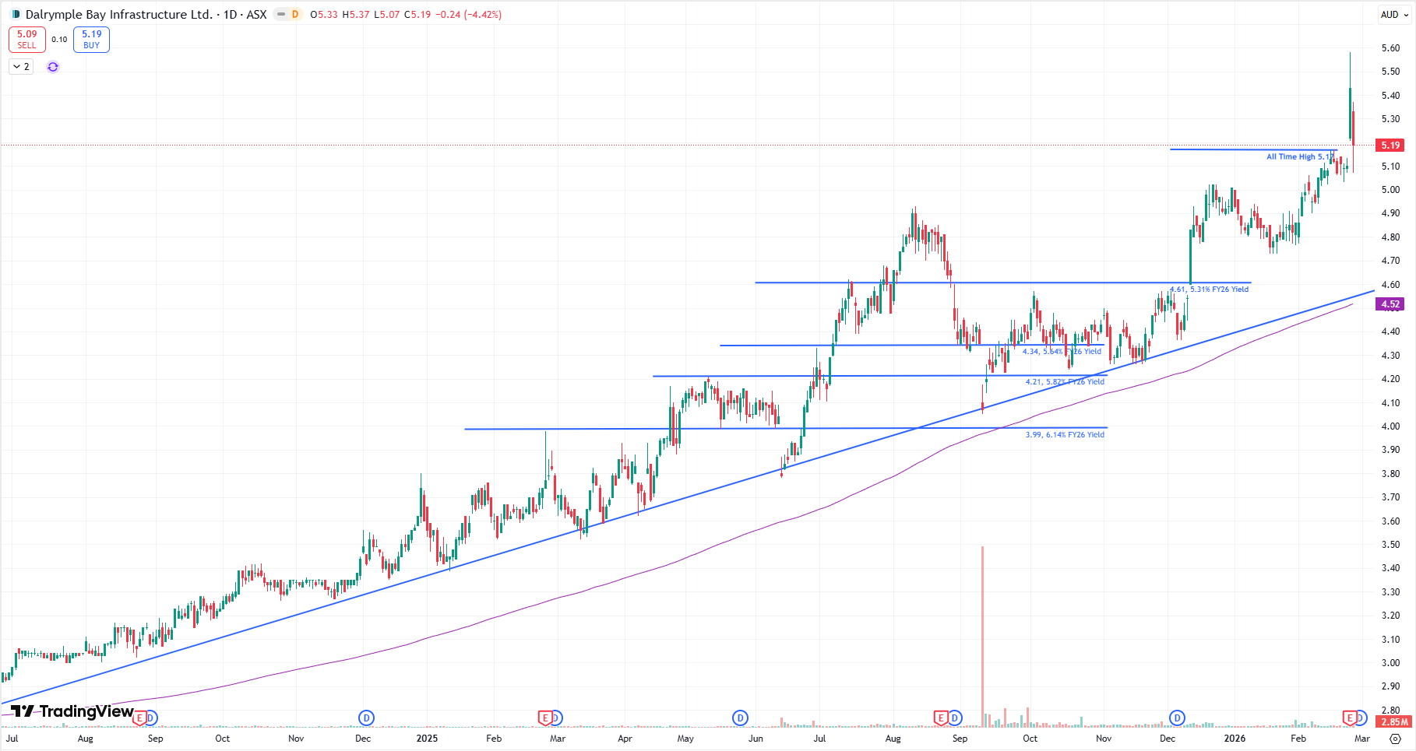Viewport: 1416px width, 751px height.
Task: Click the orange delayed-data D badge
Action: pos(294,14)
